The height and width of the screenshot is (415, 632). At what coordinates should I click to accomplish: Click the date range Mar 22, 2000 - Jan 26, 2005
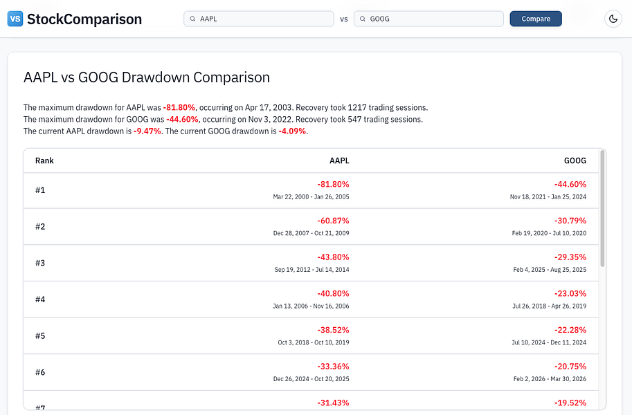(312, 197)
